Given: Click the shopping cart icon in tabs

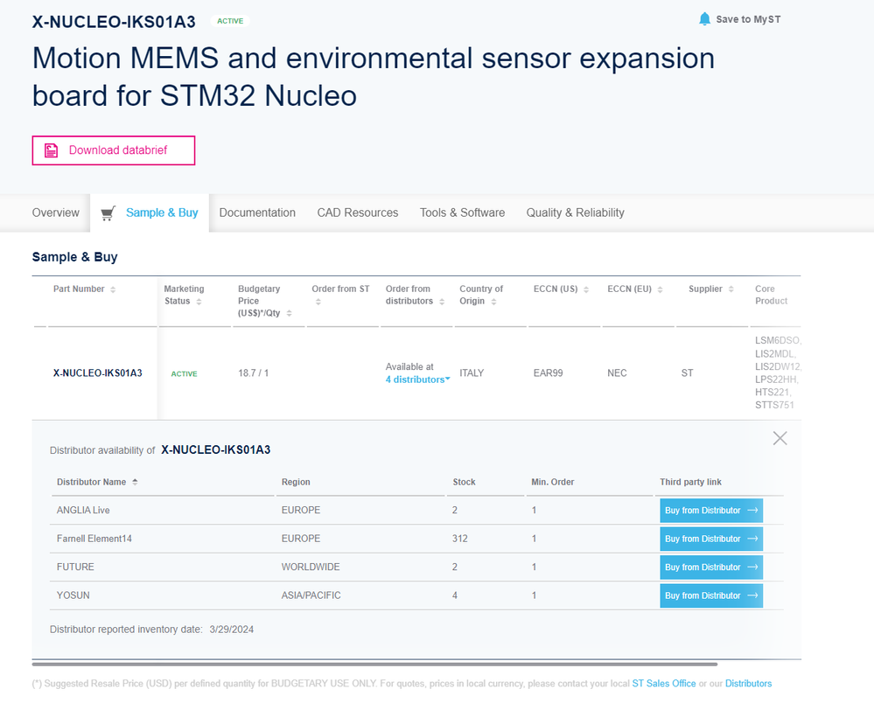Looking at the screenshot, I should (108, 213).
